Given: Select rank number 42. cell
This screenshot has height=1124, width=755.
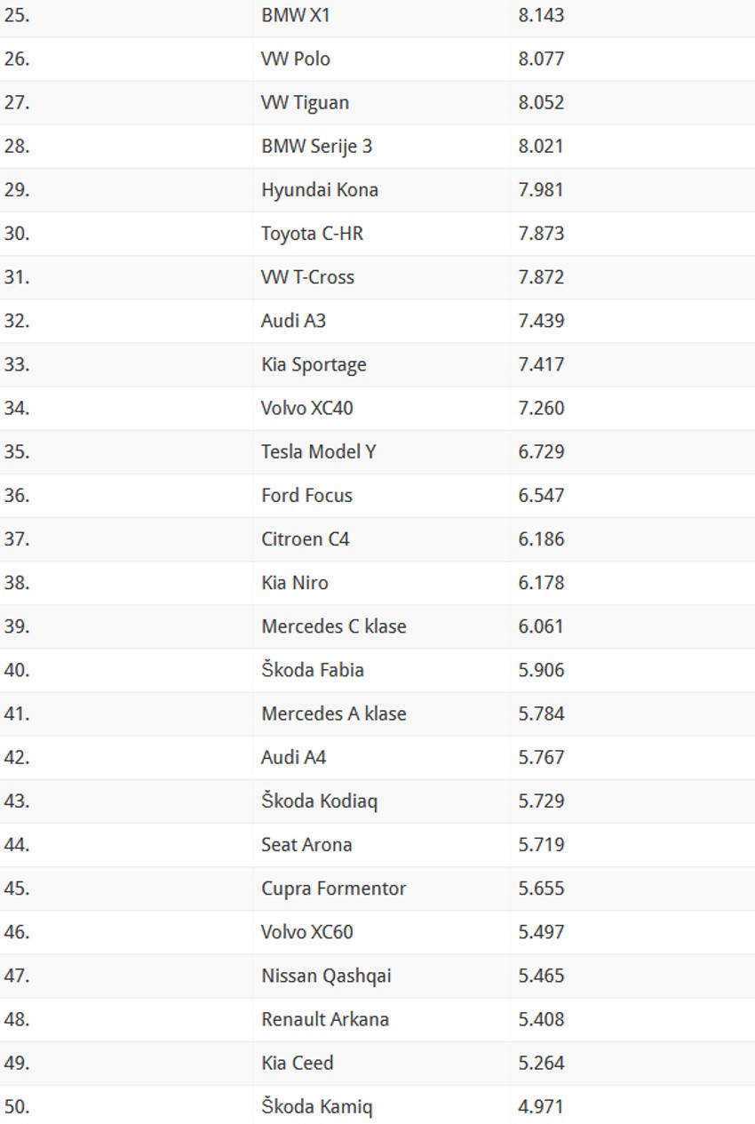Looking at the screenshot, I should coord(17,757).
